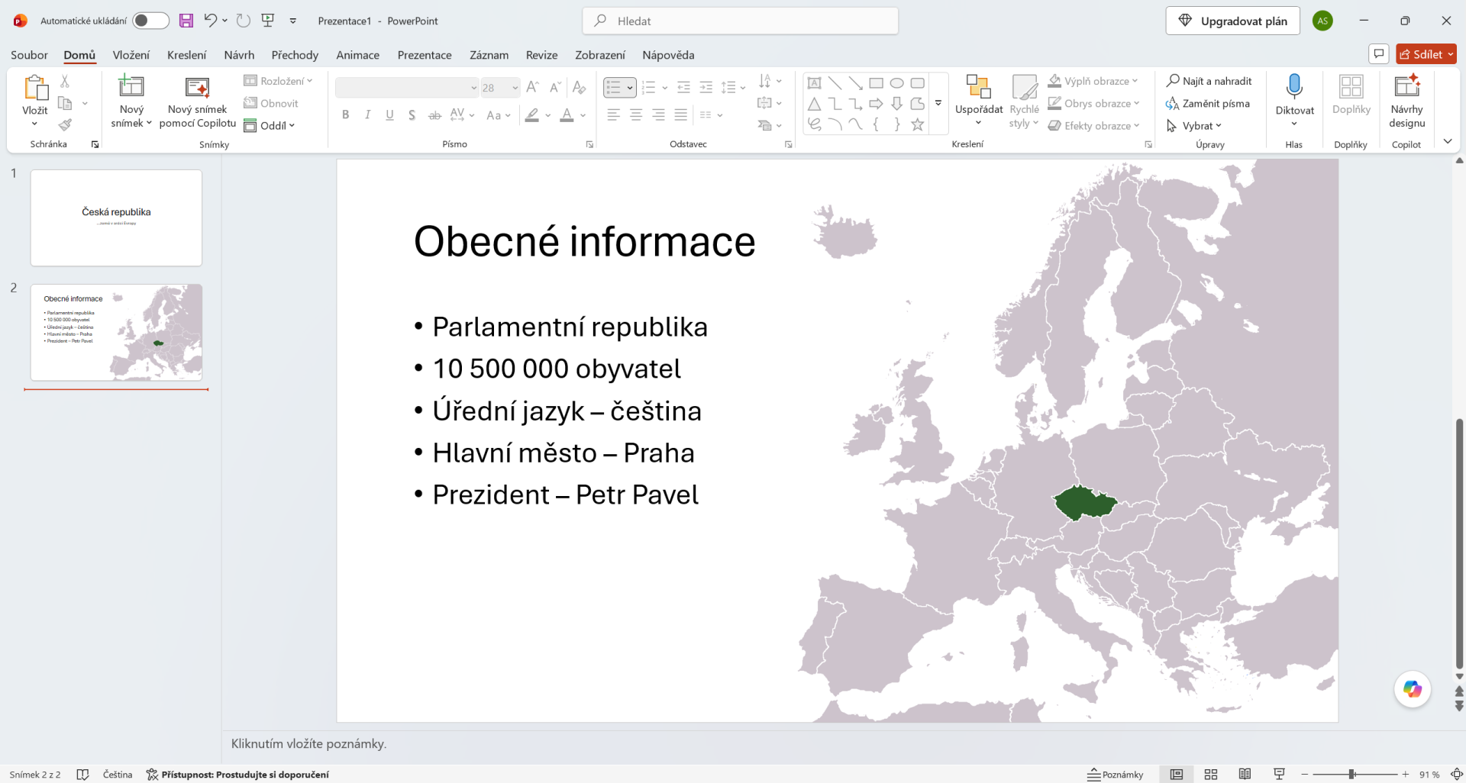Expand Rozložení layout dropdown

point(279,80)
